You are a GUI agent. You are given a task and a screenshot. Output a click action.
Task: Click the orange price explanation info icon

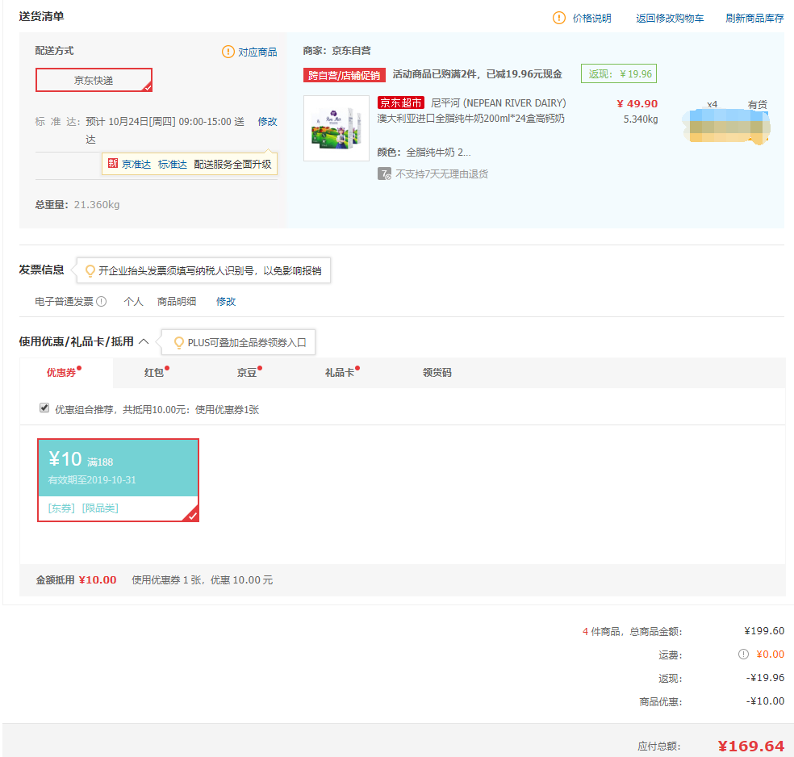tap(558, 19)
